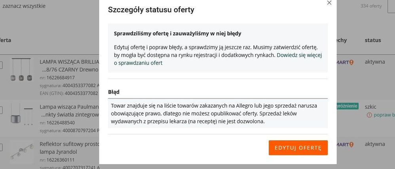Click the SMART warning icon in Reflektor row
This screenshot has width=395, height=169.
coord(351,144)
